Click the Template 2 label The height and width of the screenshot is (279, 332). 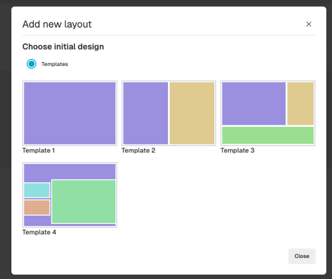click(139, 150)
